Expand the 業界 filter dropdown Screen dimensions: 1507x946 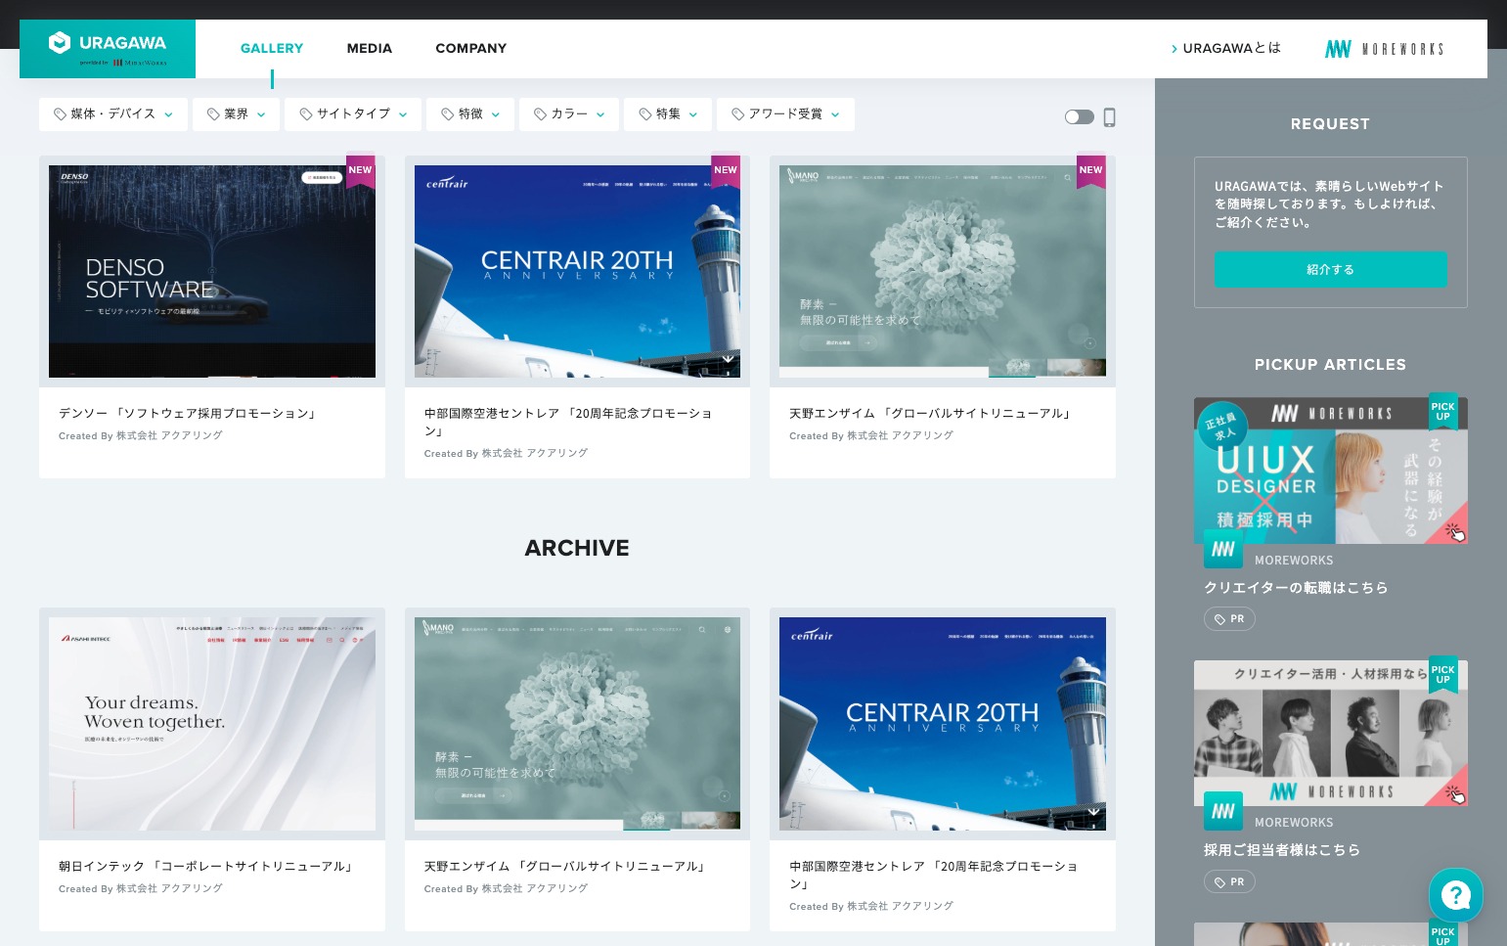coord(236,114)
